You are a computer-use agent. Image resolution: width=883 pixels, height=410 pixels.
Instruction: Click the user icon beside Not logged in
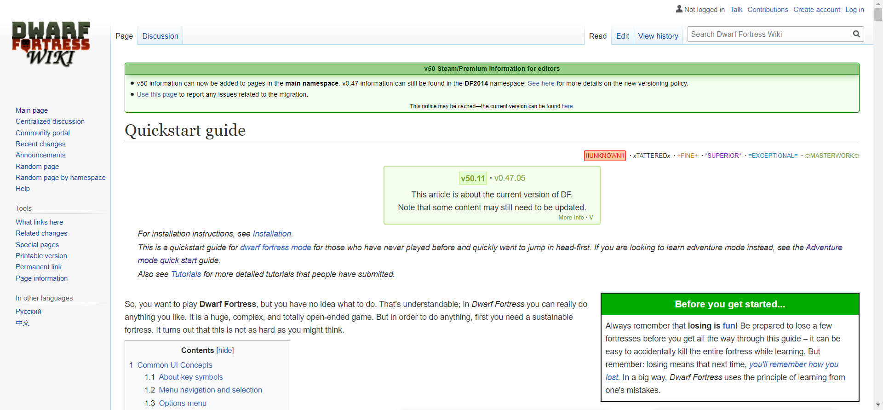679,9
